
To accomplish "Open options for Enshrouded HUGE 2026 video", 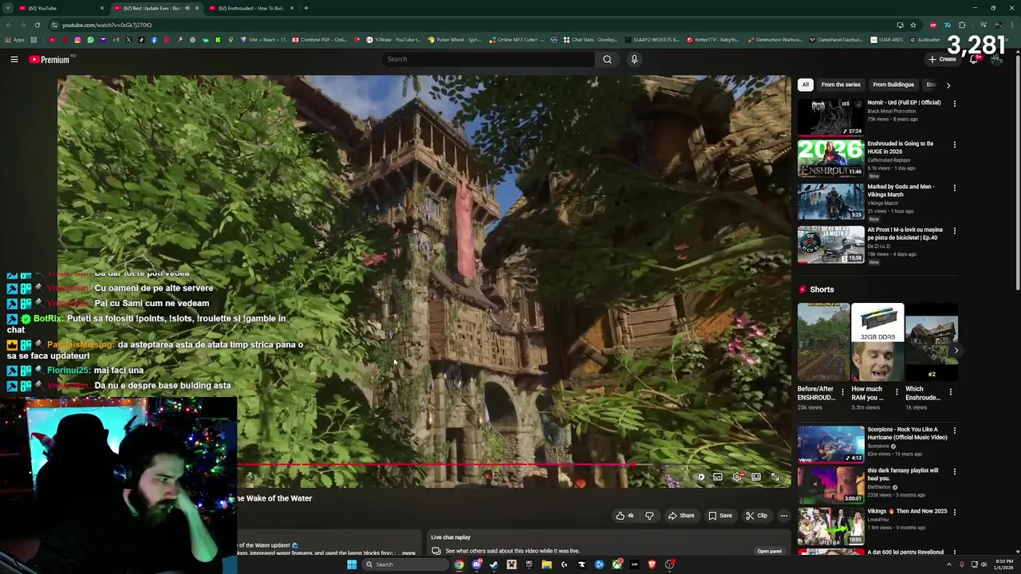I will tap(954, 145).
